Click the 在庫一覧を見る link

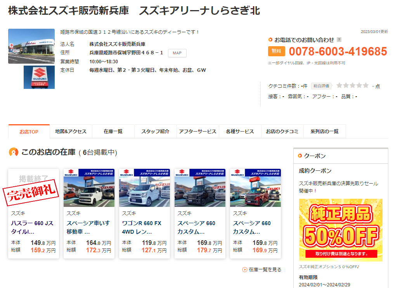pos(265,269)
